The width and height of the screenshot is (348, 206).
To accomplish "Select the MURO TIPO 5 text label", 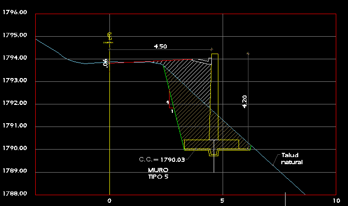I will [x=158, y=173].
